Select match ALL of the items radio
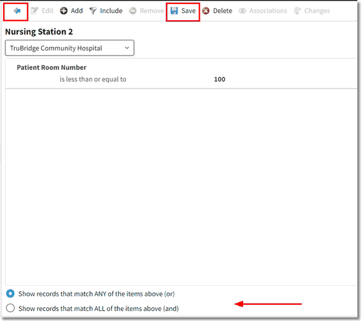This screenshot has height=322, width=362. 10,308
